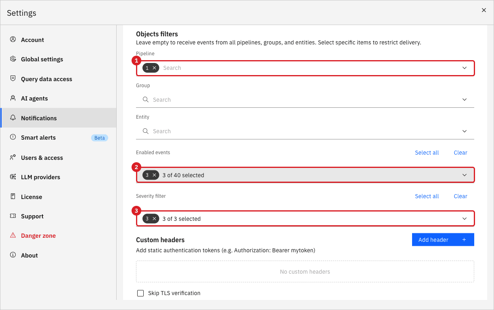This screenshot has height=310, width=494.
Task: Click the 'No custom headers' placeholder text
Action: pos(305,272)
